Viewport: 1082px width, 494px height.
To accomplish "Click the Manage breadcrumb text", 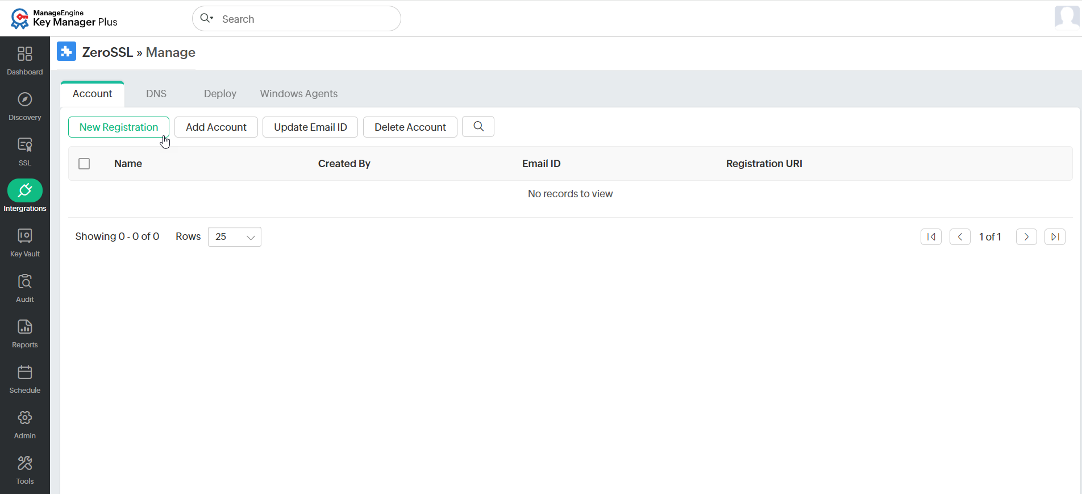I will click(x=170, y=52).
